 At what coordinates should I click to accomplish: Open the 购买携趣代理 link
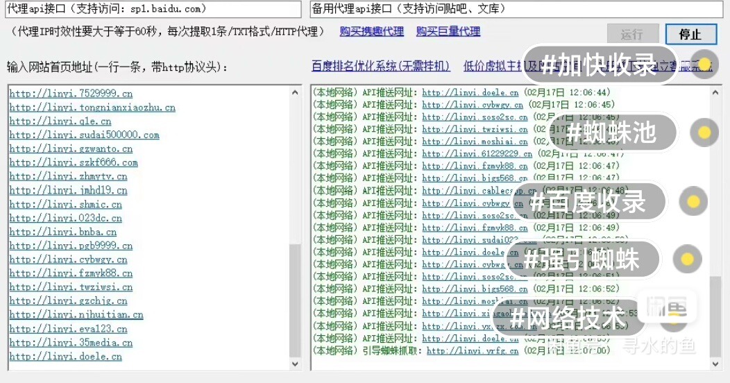pyautogui.click(x=371, y=32)
